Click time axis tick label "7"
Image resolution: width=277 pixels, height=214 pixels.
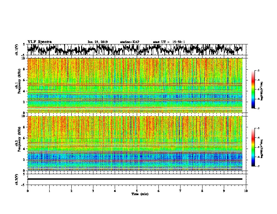(180, 191)
